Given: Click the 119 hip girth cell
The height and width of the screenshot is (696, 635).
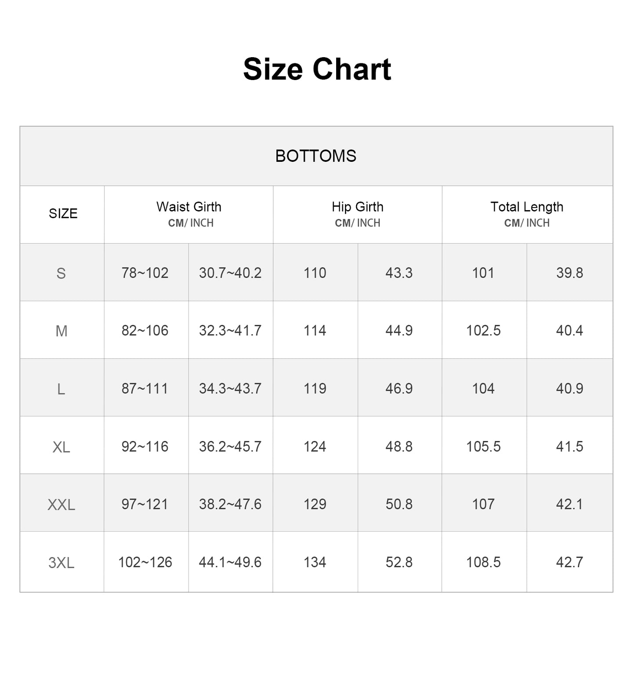Looking at the screenshot, I should point(315,389).
